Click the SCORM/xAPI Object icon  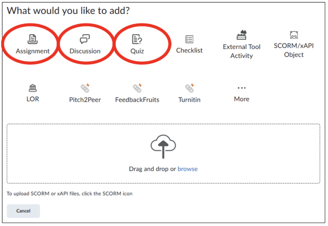tap(294, 35)
